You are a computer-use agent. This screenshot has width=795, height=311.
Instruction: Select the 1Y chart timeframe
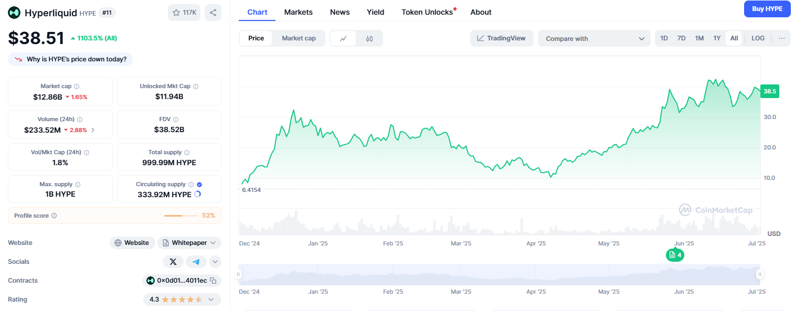pyautogui.click(x=716, y=38)
